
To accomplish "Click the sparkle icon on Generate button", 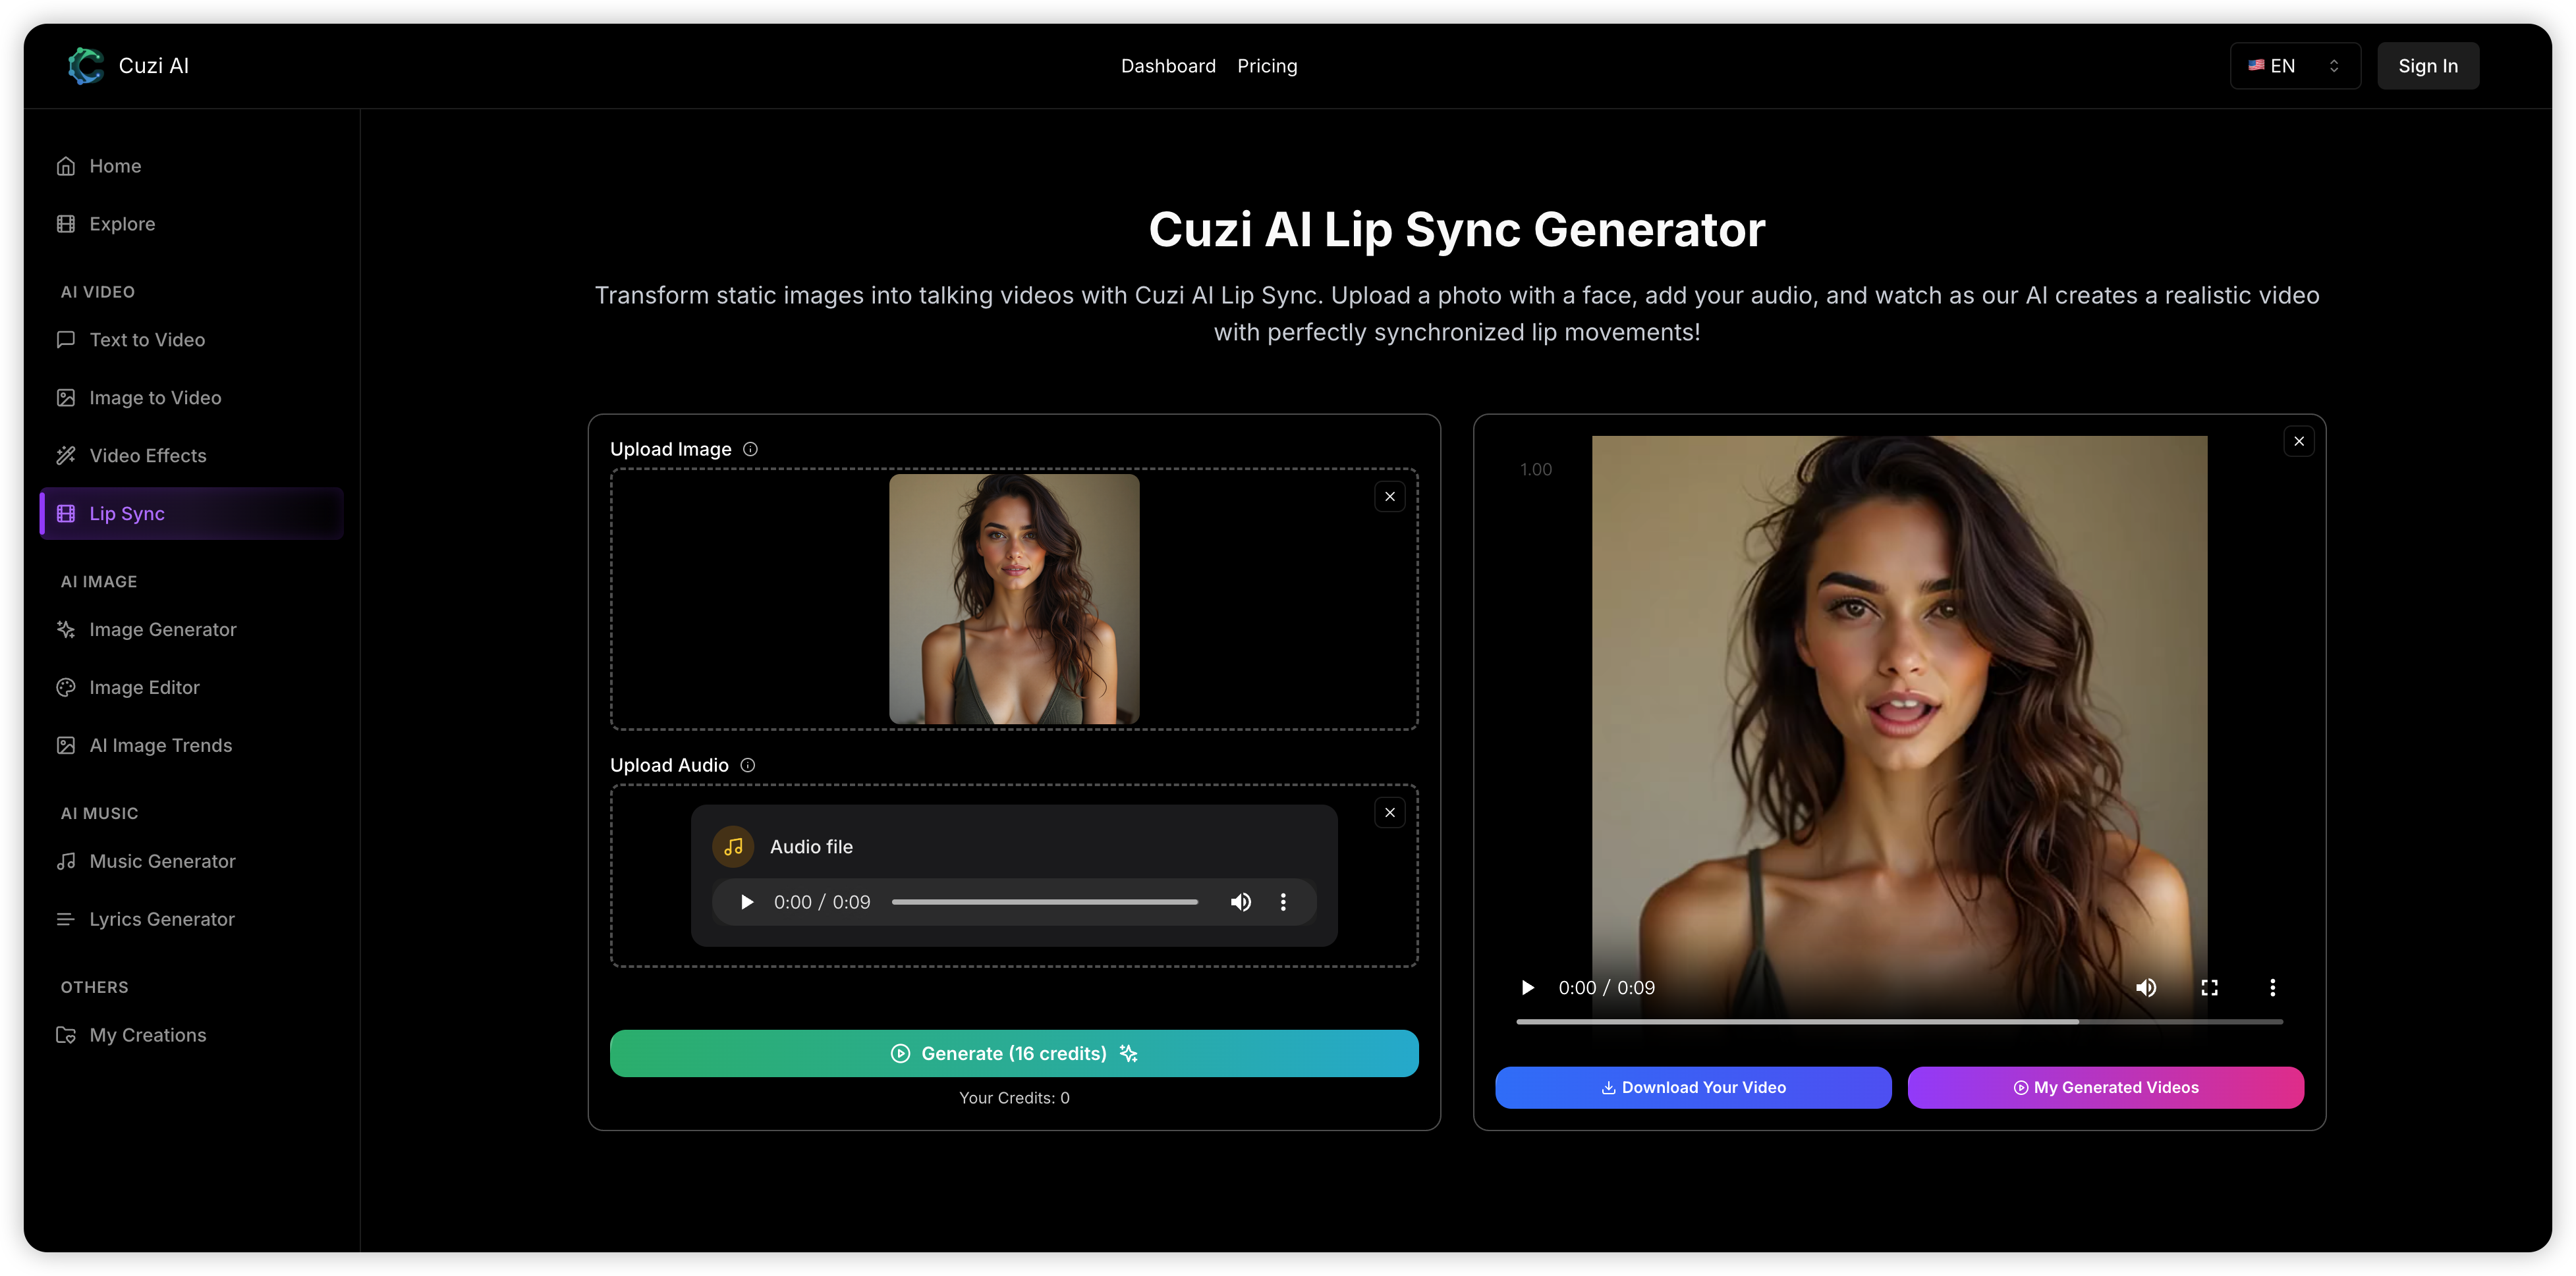I will [1128, 1053].
